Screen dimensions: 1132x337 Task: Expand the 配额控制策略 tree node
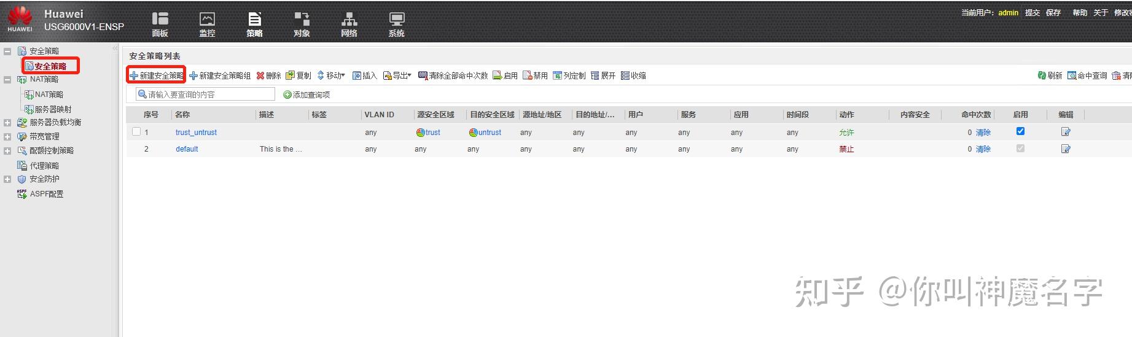[x=7, y=150]
